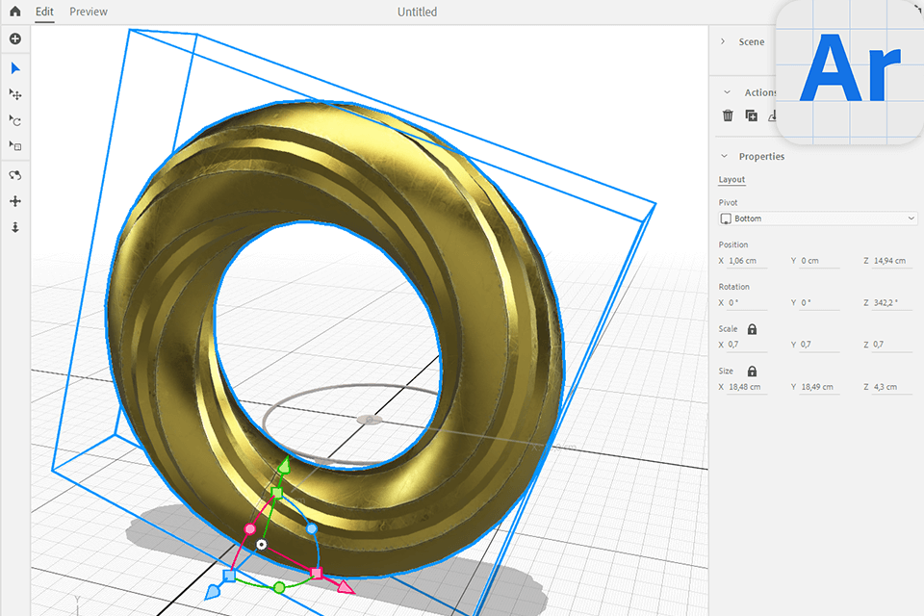
Task: Delete object with the trash icon
Action: click(x=728, y=115)
